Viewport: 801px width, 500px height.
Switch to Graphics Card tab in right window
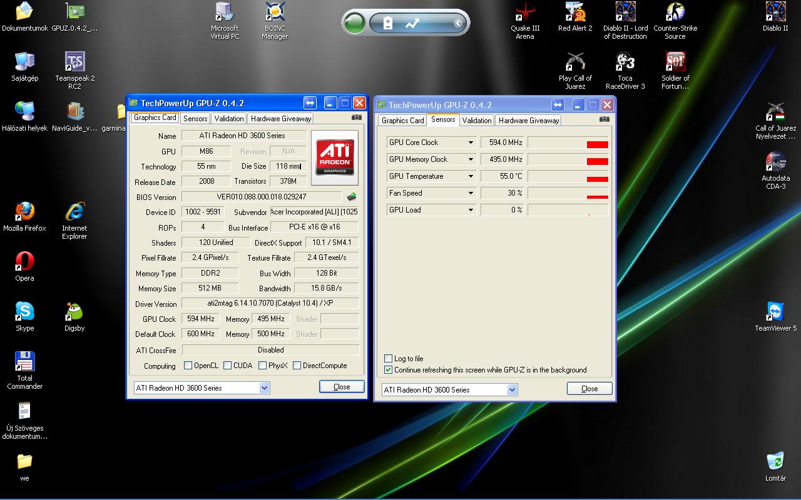(403, 121)
